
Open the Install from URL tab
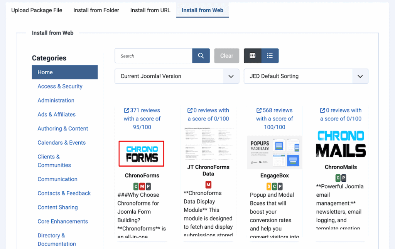tap(150, 10)
